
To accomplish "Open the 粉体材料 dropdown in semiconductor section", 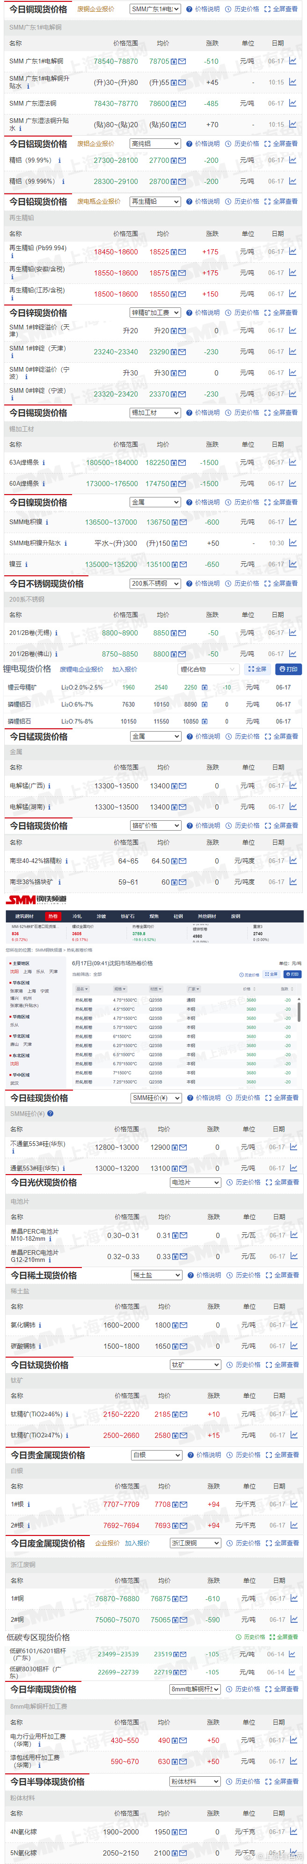I will pyautogui.click(x=195, y=1781).
